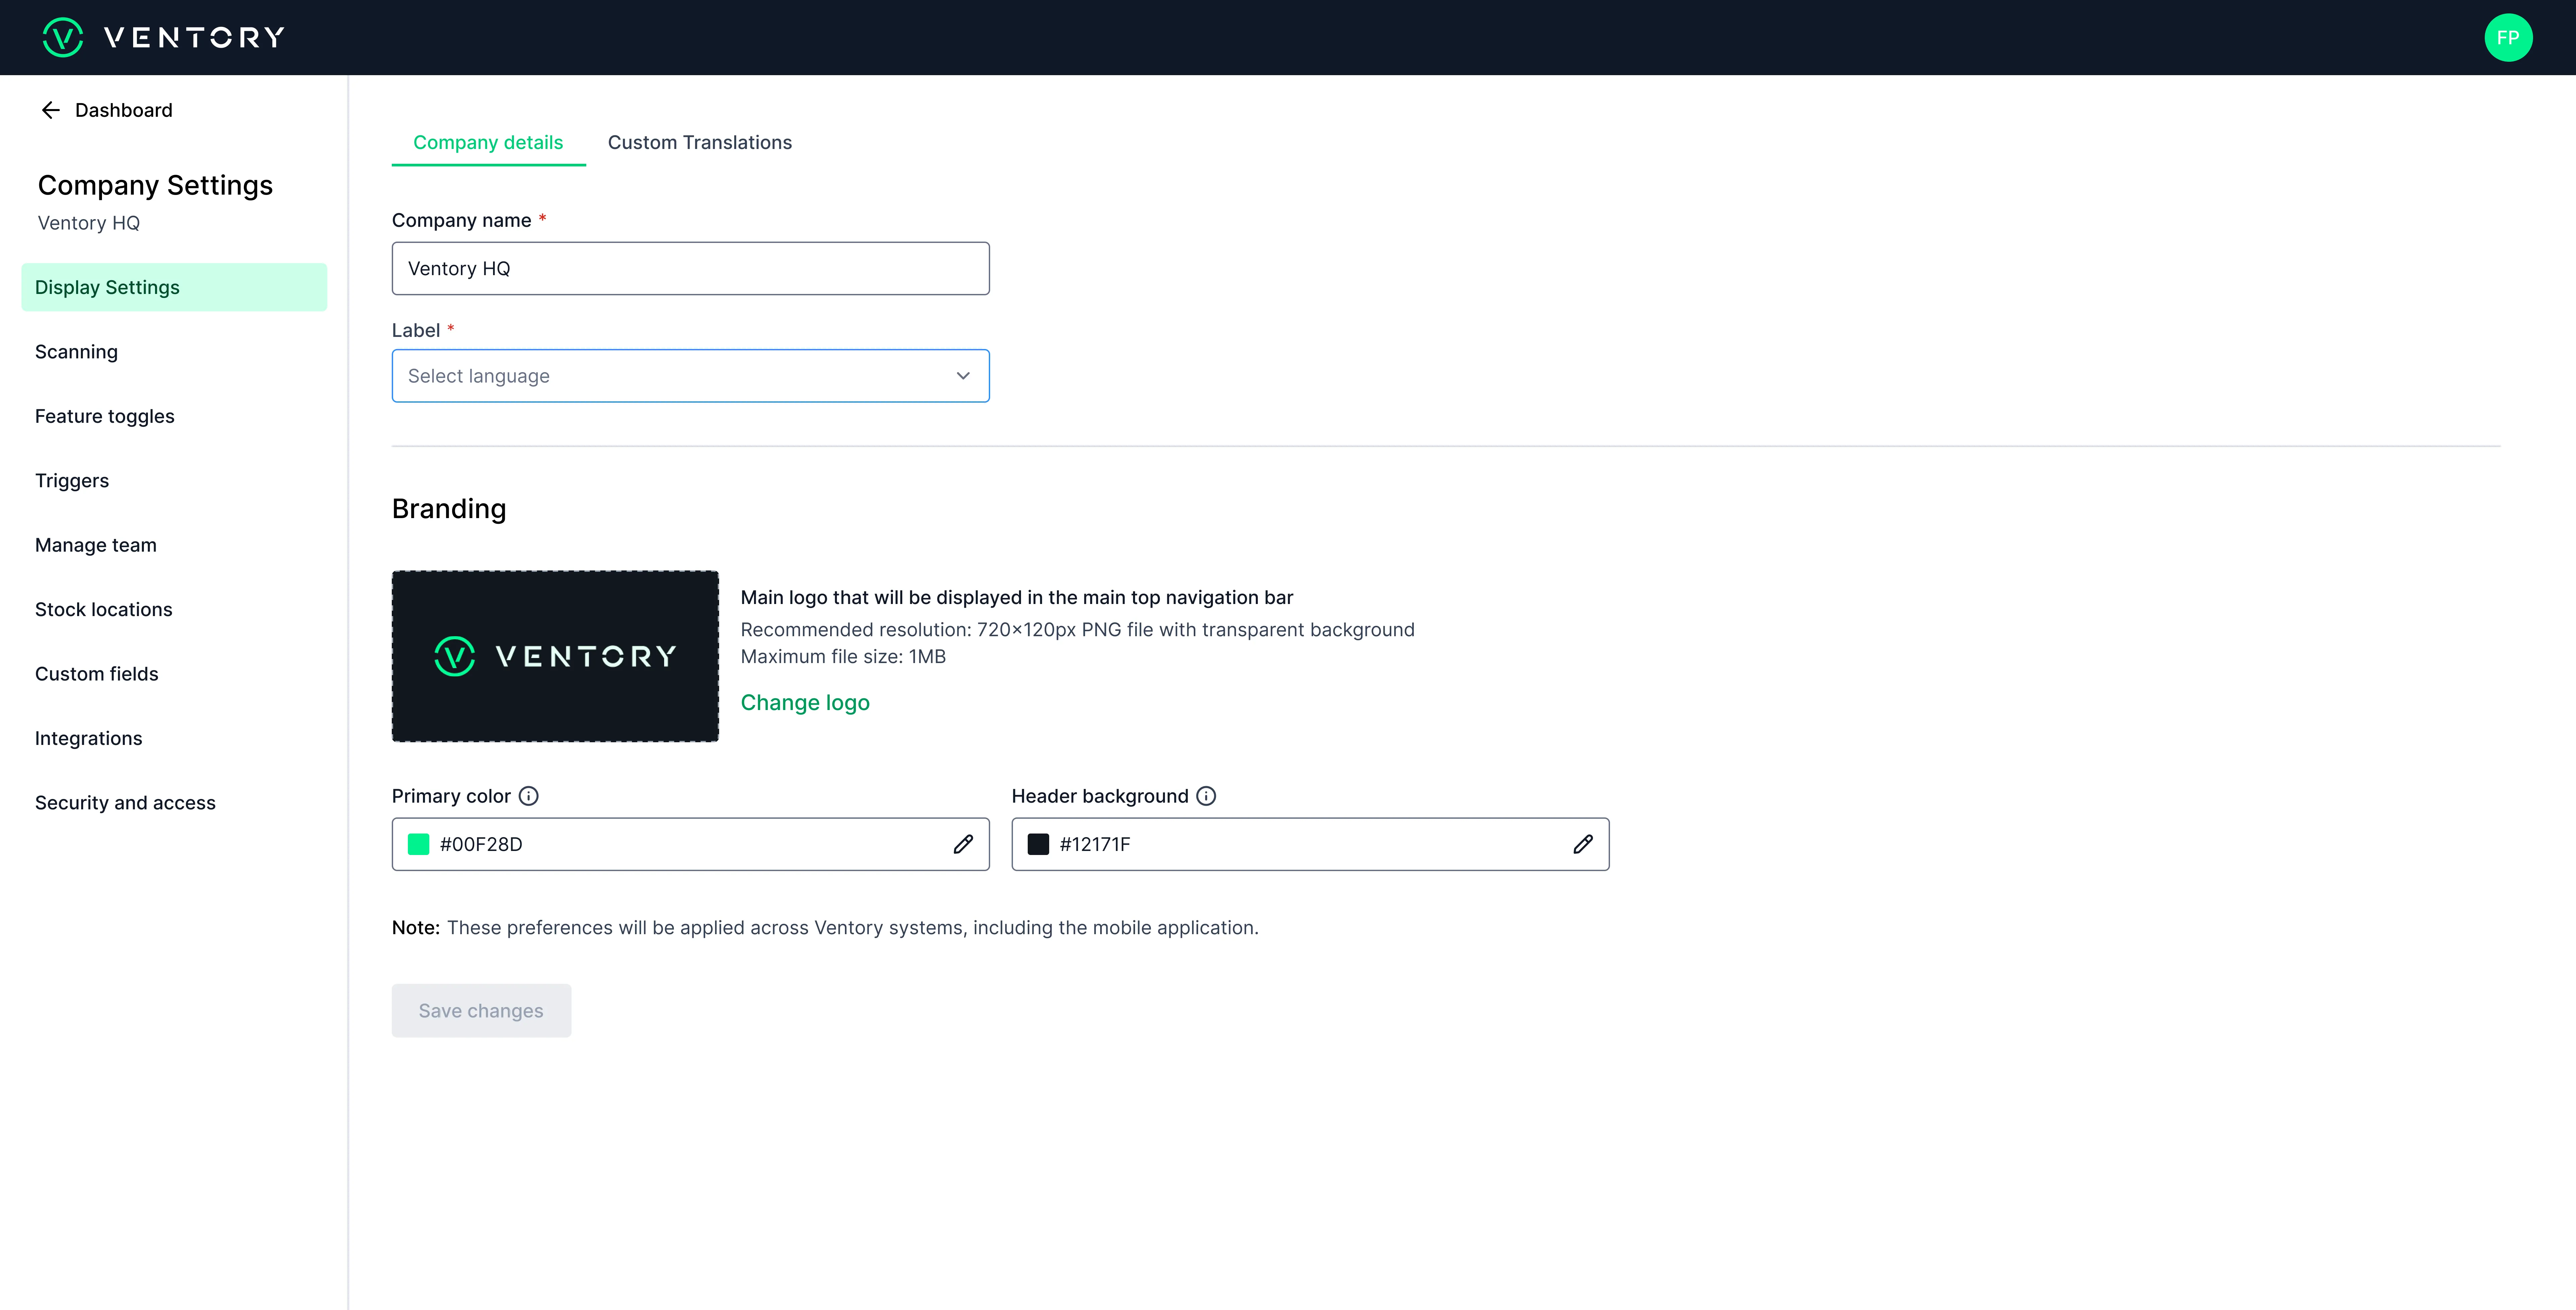Open Feature toggles in sidebar
This screenshot has width=2576, height=1310.
pyautogui.click(x=104, y=416)
